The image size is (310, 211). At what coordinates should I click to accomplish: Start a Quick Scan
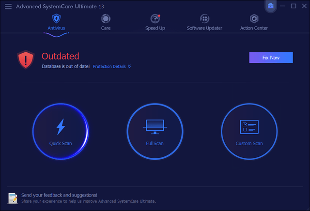pyautogui.click(x=61, y=131)
